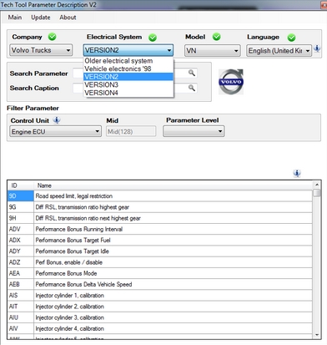Click the table vertical scrollbar thumb

tap(317, 193)
